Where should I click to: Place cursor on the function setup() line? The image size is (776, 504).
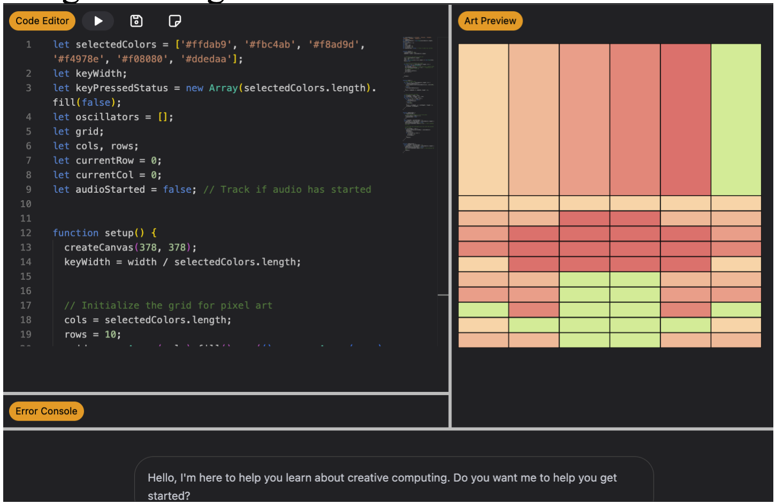coord(104,233)
